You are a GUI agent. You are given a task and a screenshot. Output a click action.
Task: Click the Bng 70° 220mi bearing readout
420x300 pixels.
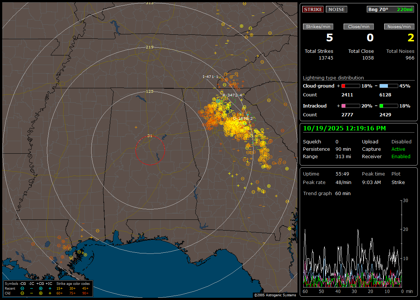tap(391, 10)
